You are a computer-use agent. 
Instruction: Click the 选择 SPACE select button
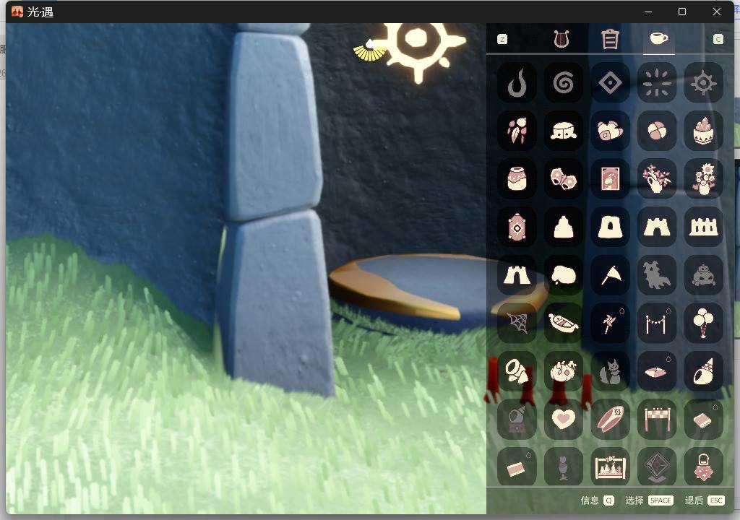pyautogui.click(x=649, y=500)
